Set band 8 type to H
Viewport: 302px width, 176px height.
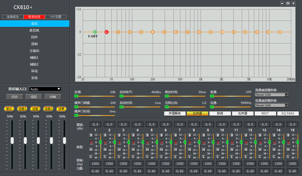190,150
